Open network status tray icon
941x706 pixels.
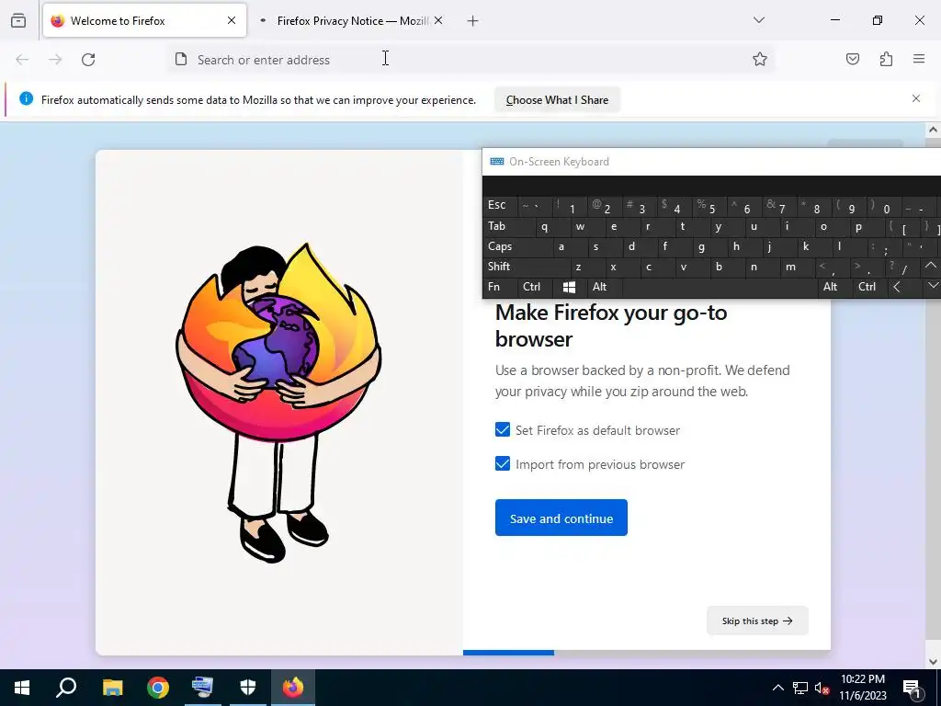point(800,688)
